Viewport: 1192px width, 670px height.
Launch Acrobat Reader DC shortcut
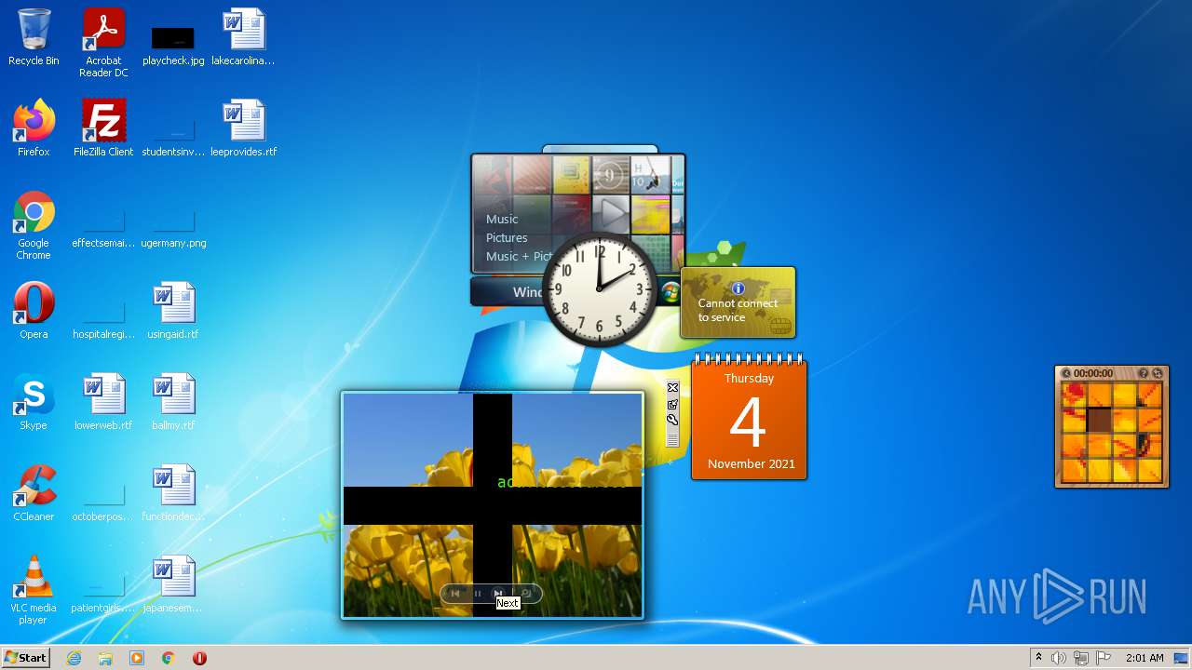[x=103, y=43]
